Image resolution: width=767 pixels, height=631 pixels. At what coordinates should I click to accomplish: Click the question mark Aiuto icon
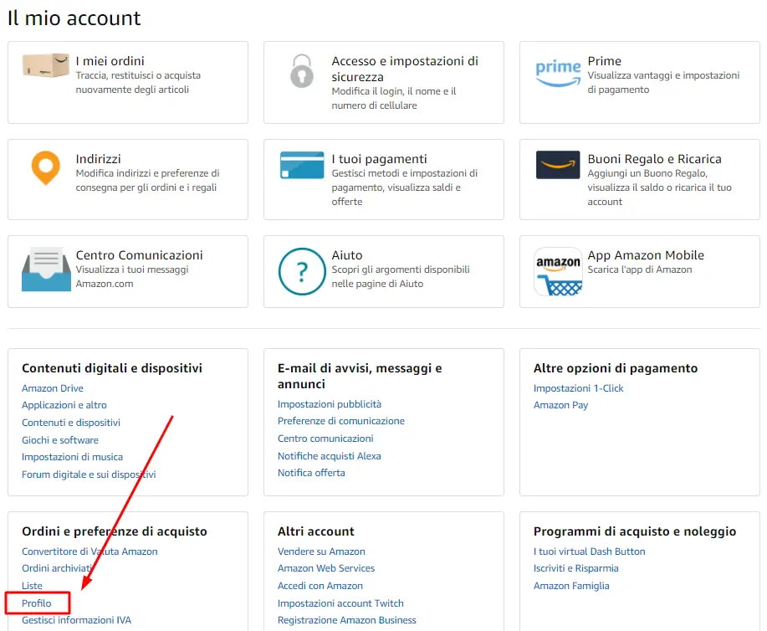point(302,271)
